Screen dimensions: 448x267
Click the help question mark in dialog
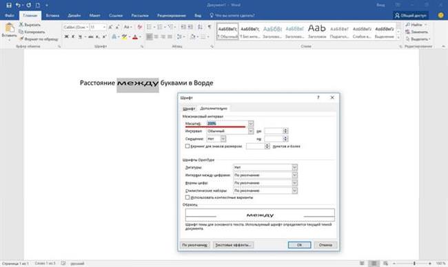click(x=318, y=98)
